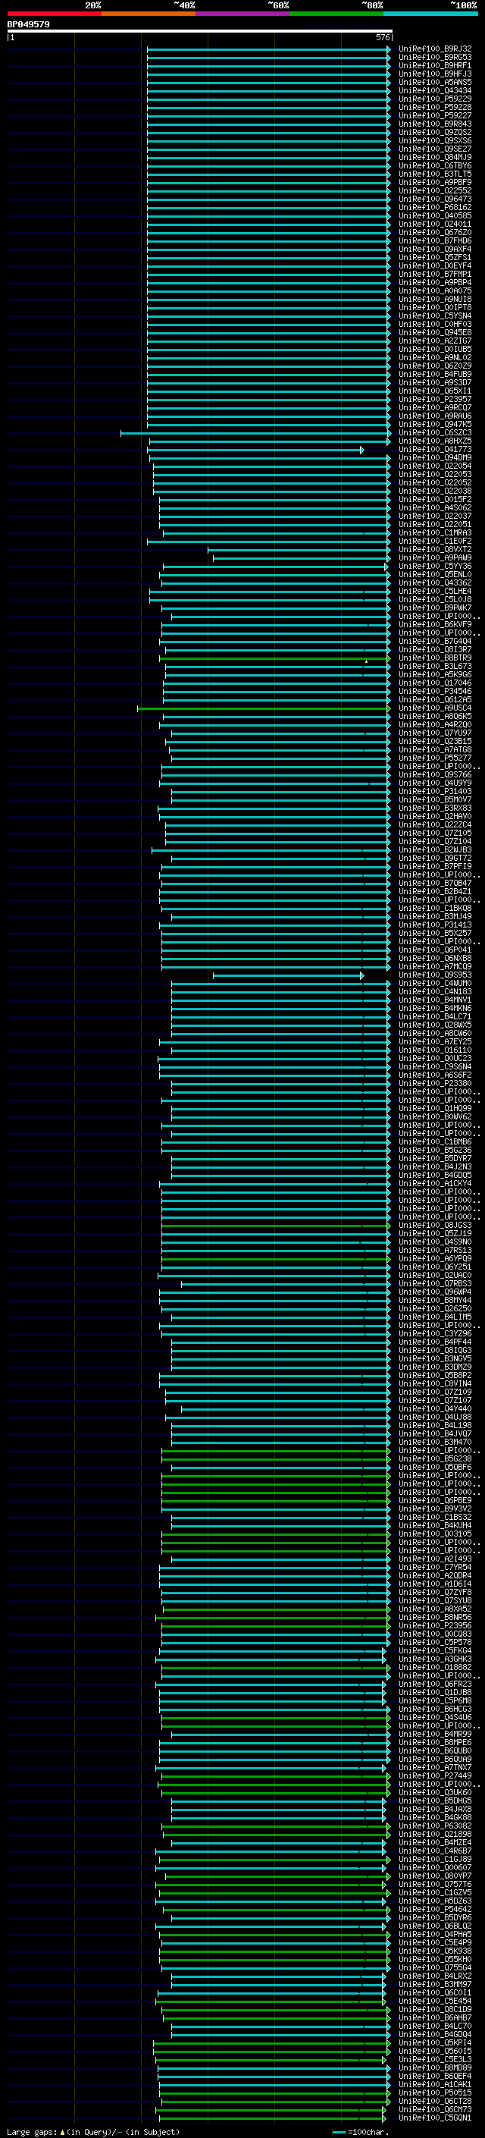Select hit UniRef100_P23957

click(435, 399)
